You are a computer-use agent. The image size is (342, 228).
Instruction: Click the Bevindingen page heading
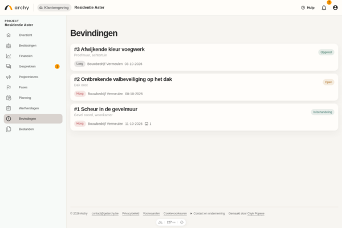coord(94,33)
